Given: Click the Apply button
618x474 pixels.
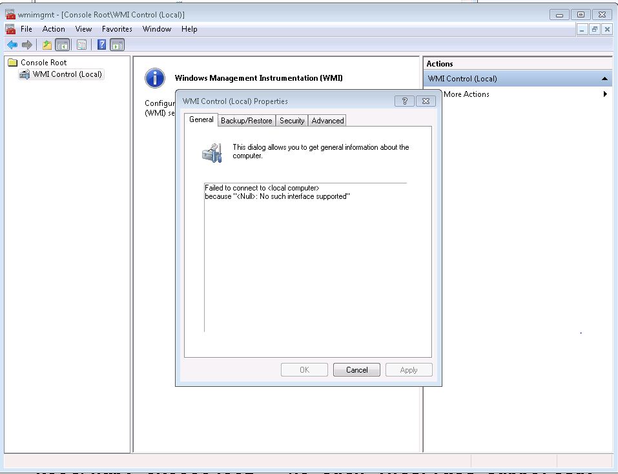Looking at the screenshot, I should pyautogui.click(x=409, y=370).
